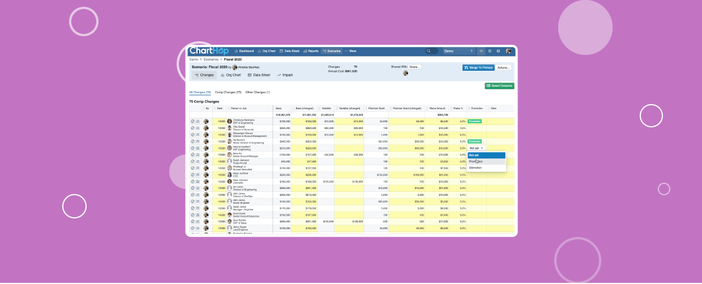Click the Scenarios breadcrumb link
Image resolution: width=702 pixels, height=284 pixels.
pyautogui.click(x=211, y=59)
